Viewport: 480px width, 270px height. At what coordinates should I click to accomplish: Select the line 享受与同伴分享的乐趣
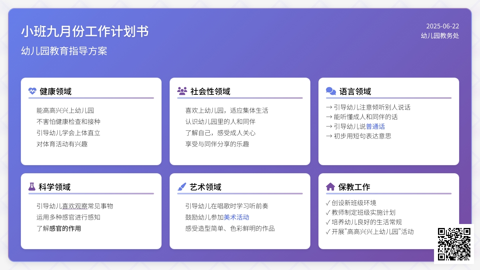click(217, 144)
